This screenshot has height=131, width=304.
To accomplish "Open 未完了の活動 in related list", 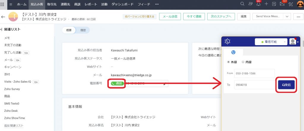I will point(13,45).
